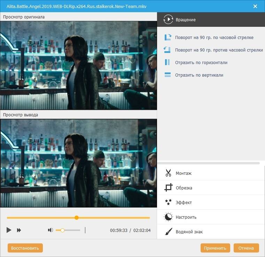265x257 pixels.
Task: Click the Применить button
Action: coord(215,248)
